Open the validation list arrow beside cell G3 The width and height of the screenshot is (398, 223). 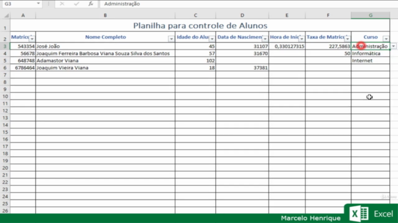tap(394, 46)
